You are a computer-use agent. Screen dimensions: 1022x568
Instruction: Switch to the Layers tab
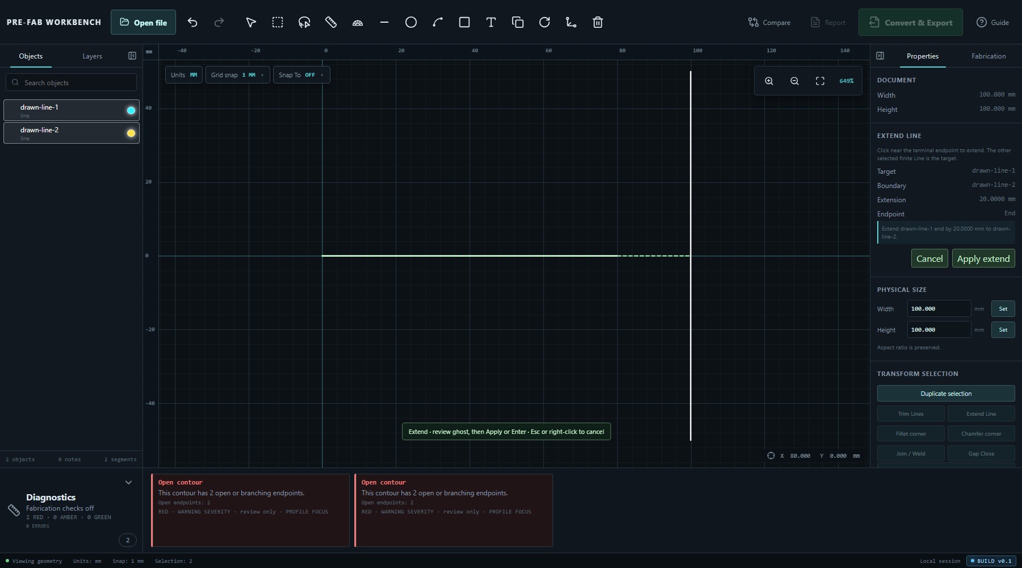[92, 56]
